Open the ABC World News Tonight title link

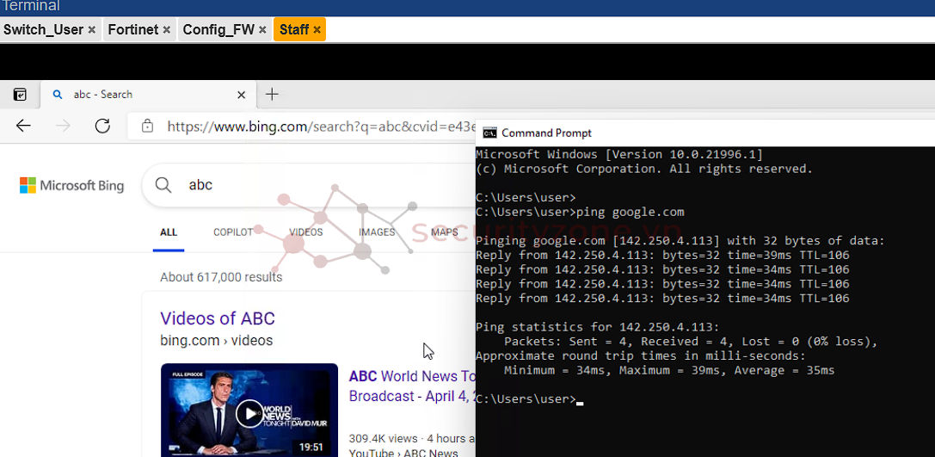pyautogui.click(x=412, y=386)
